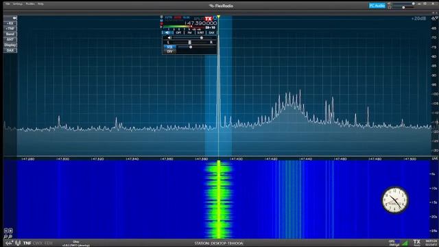Toggle TNF in the status bar
Viewport: 439px width, 247px height.
click(27, 243)
